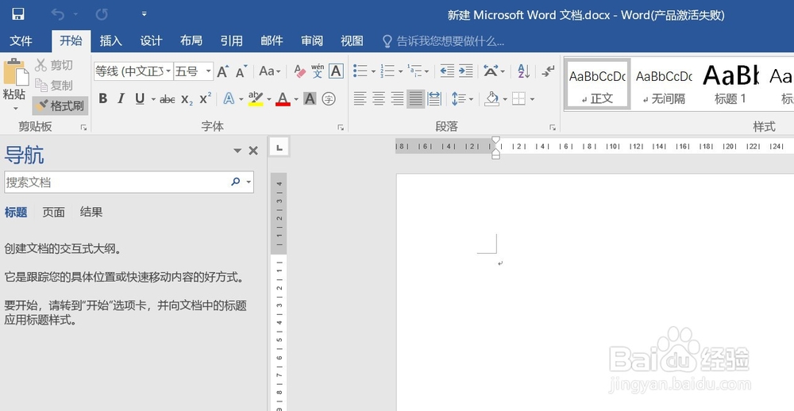Click the Redo icon in quick access toolbar
The width and height of the screenshot is (794, 411).
(x=102, y=14)
